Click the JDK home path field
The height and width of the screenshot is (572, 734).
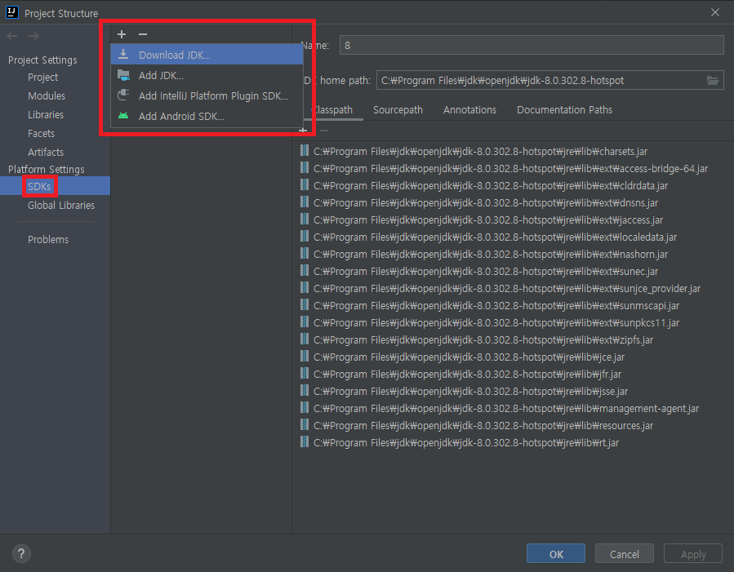540,81
